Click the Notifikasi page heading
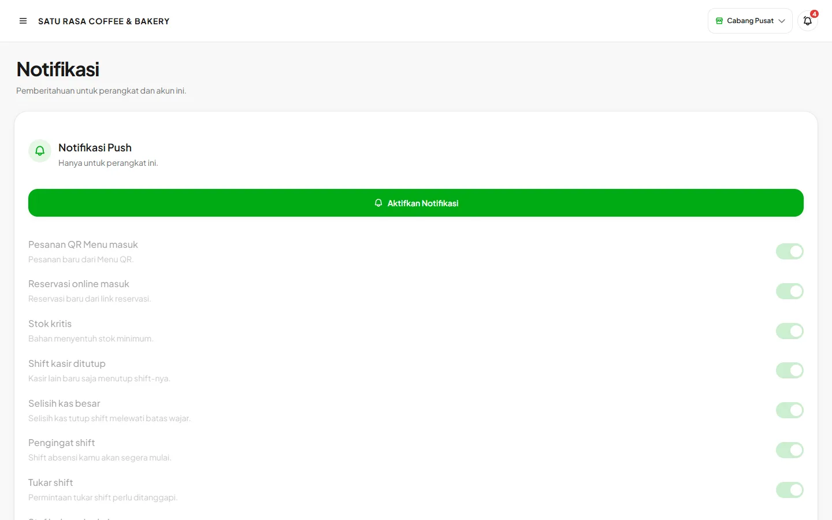The width and height of the screenshot is (832, 520). click(x=58, y=69)
